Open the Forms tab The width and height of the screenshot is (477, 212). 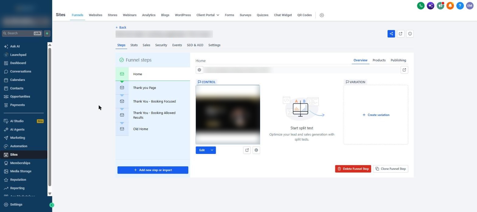point(229,15)
